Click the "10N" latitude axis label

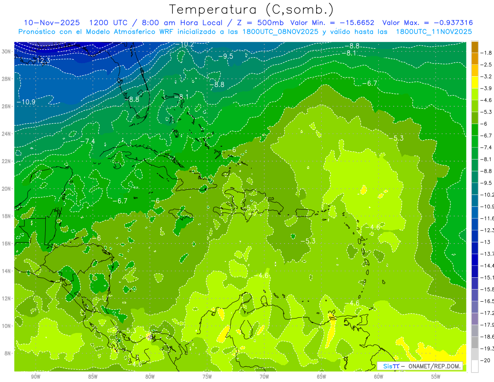point(6,326)
